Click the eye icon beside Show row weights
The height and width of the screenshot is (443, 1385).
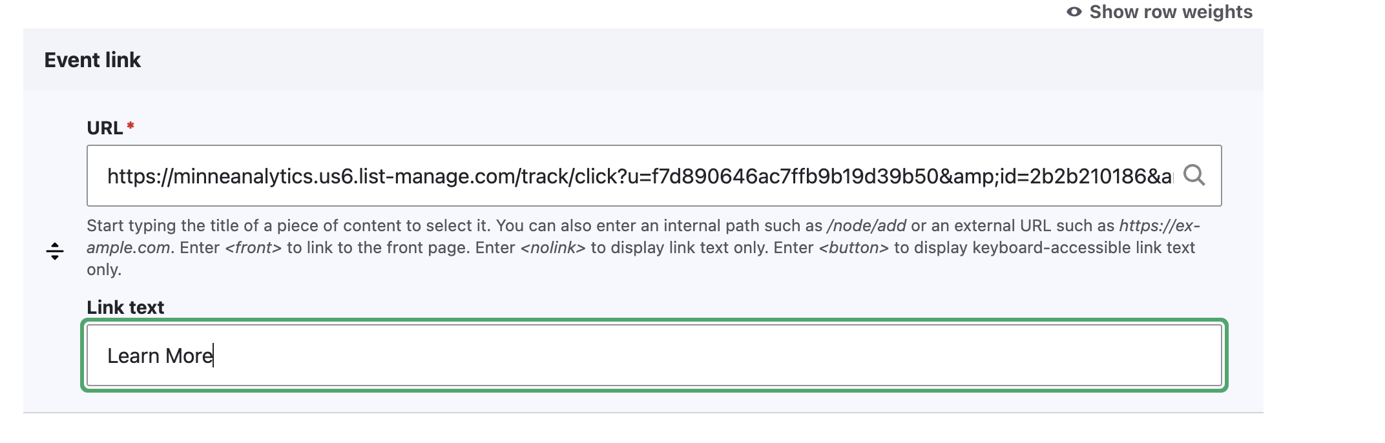(x=1074, y=12)
